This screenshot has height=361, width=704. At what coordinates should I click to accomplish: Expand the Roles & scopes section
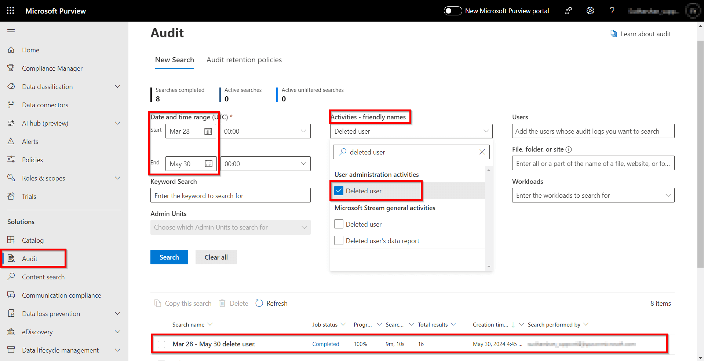click(x=117, y=178)
